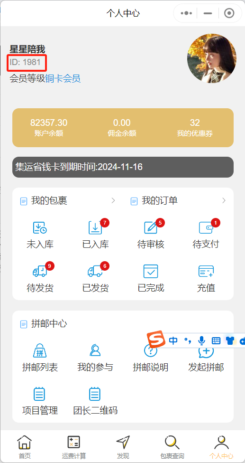
Task: Open 拼邮列表 shopping bag icon
Action: [40, 350]
